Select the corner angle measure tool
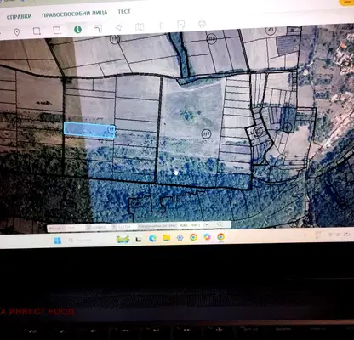Image resolution: width=354 pixels, height=340 pixels. pyautogui.click(x=98, y=29)
